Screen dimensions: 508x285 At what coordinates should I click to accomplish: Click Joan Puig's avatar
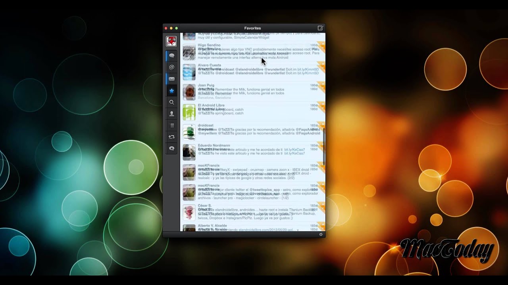coord(189,92)
